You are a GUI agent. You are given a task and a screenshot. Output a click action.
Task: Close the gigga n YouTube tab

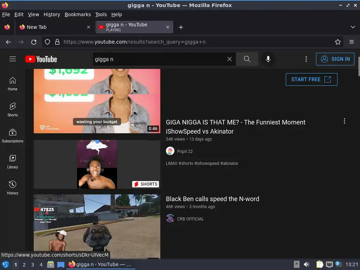(168, 27)
